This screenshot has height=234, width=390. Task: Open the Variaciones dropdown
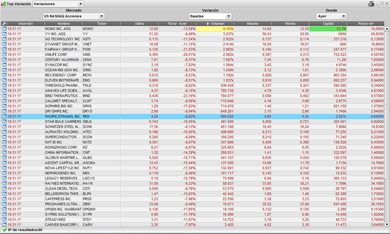click(58, 4)
